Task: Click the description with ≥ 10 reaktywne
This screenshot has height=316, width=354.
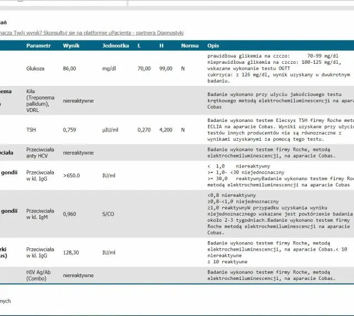Action: pyautogui.click(x=277, y=252)
